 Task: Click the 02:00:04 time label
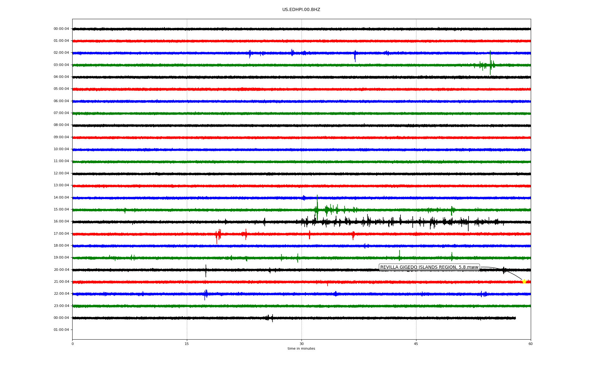[61, 53]
